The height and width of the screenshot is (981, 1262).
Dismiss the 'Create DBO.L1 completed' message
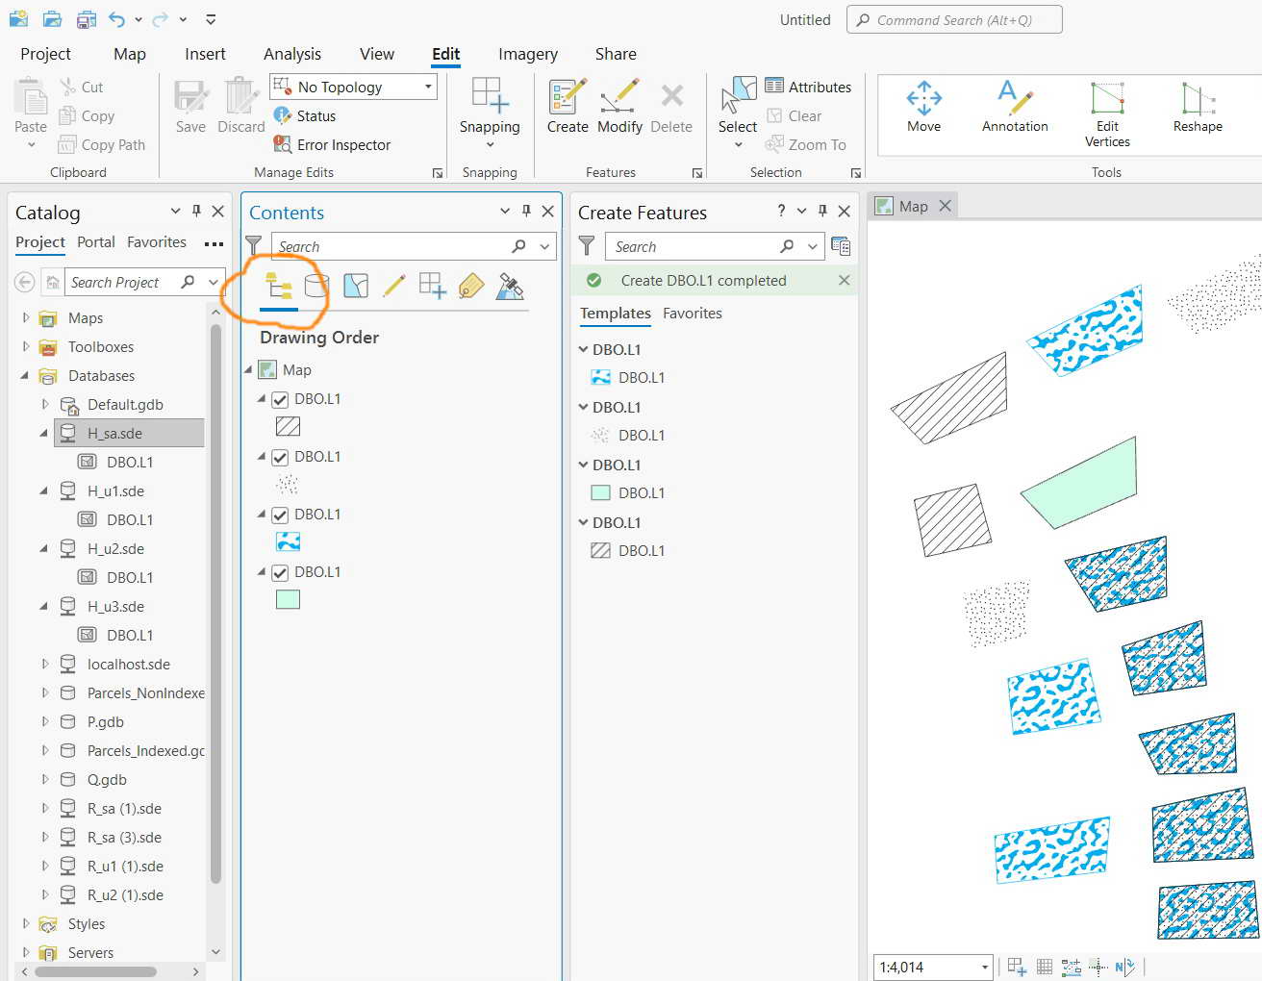[x=844, y=280]
